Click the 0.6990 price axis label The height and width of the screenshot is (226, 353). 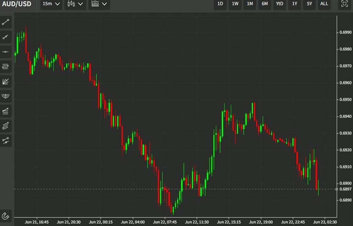pyautogui.click(x=345, y=33)
